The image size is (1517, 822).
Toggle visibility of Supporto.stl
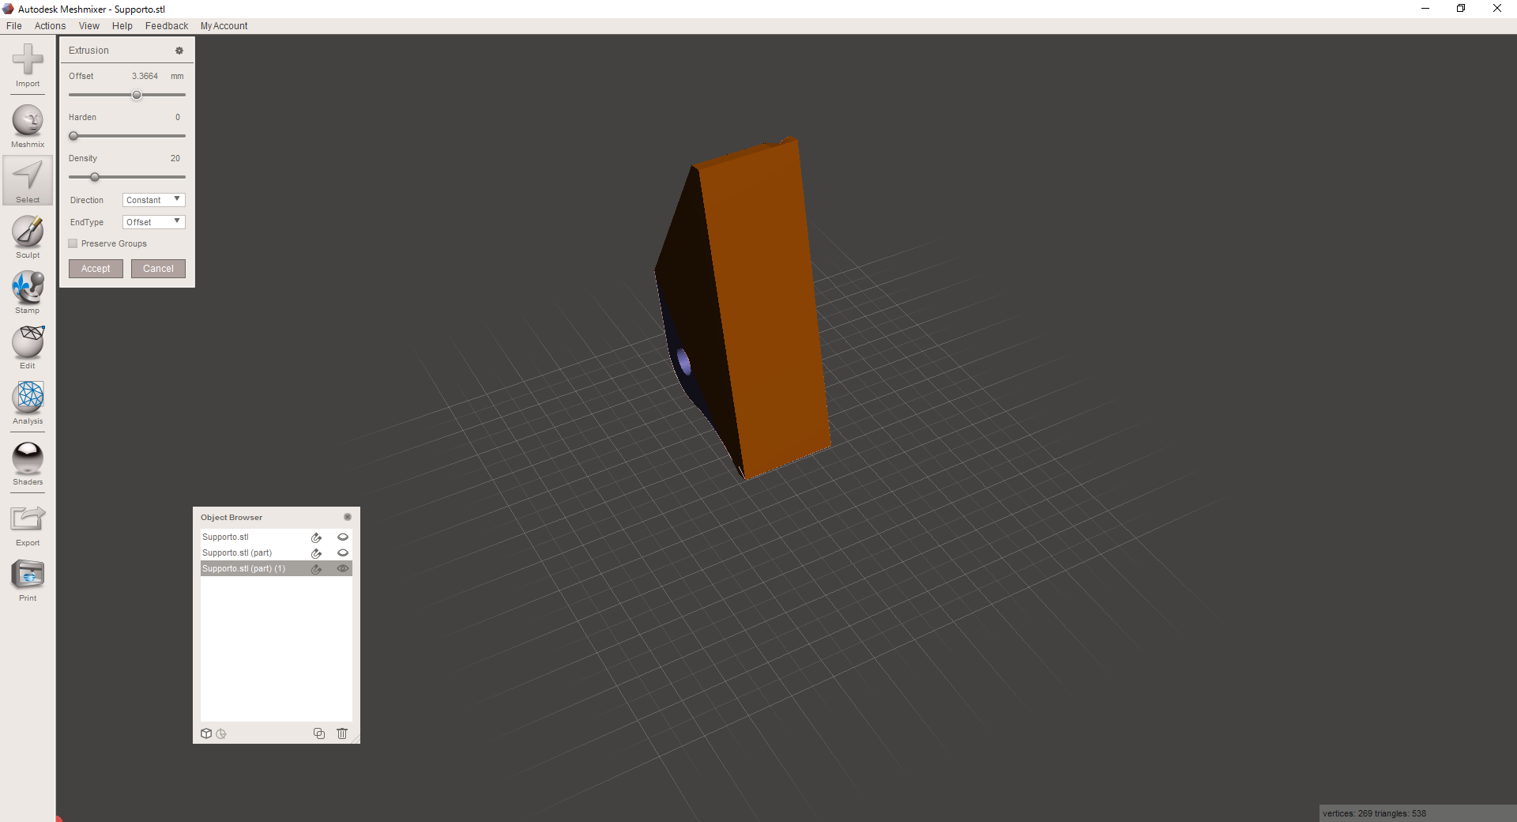(343, 537)
